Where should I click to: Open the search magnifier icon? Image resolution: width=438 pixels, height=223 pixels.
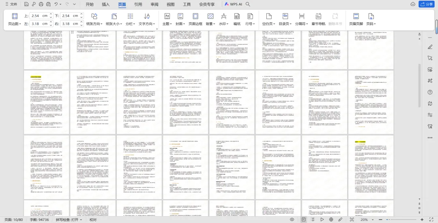click(x=248, y=4)
